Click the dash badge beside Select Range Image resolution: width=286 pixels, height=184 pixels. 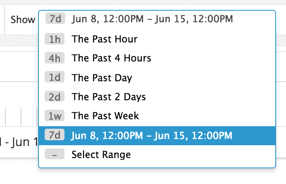point(55,155)
